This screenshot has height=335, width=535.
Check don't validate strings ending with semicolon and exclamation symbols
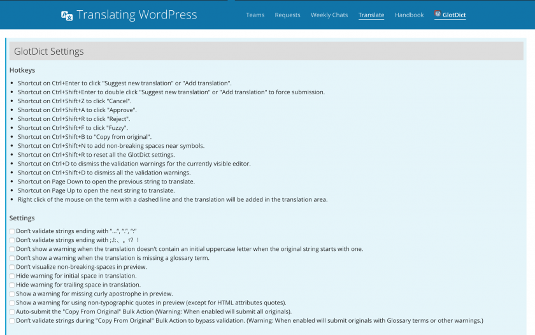[x=12, y=240]
